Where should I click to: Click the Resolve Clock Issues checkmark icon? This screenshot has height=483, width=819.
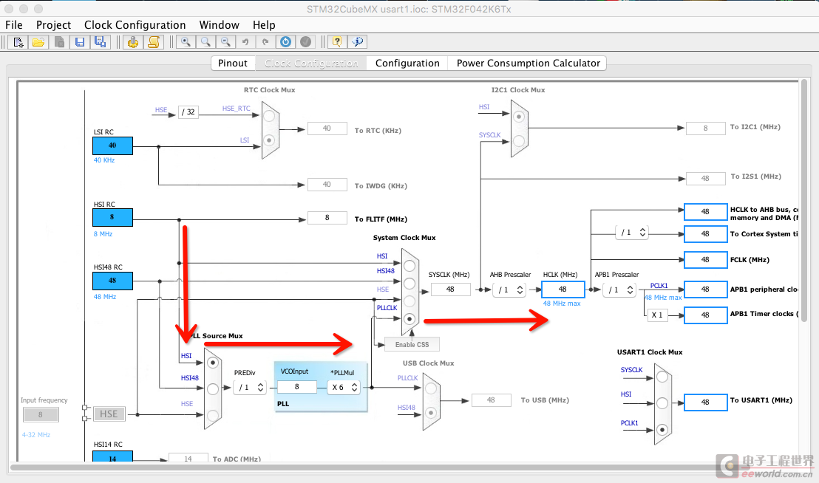305,42
